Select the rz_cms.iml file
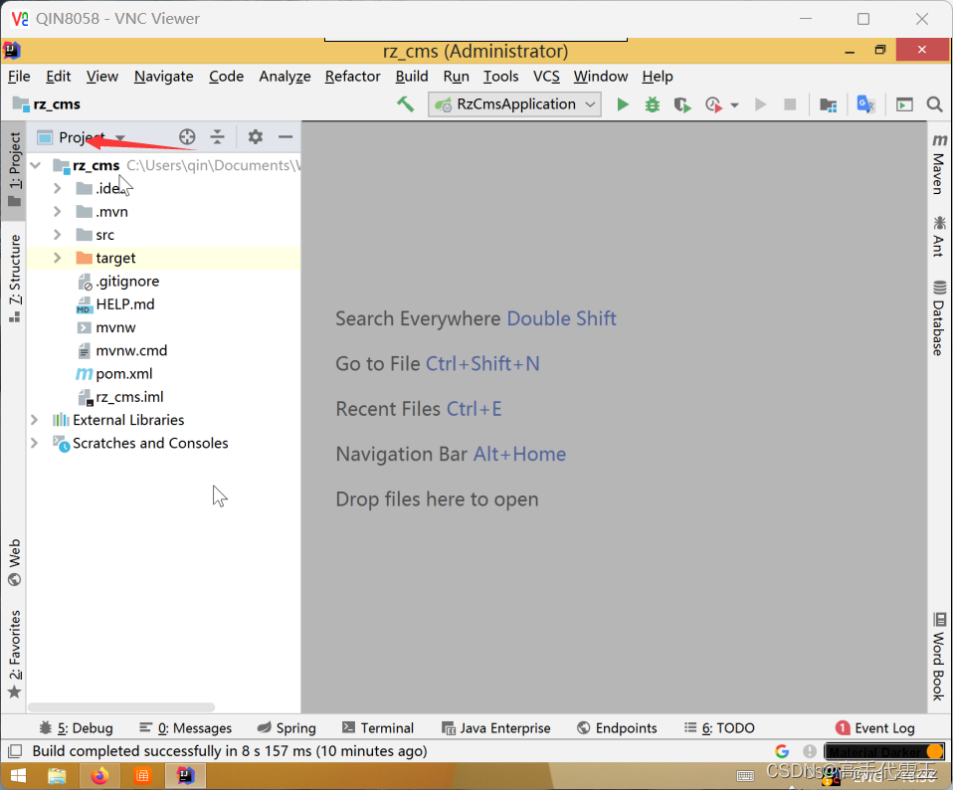The image size is (953, 790). pyautogui.click(x=129, y=397)
